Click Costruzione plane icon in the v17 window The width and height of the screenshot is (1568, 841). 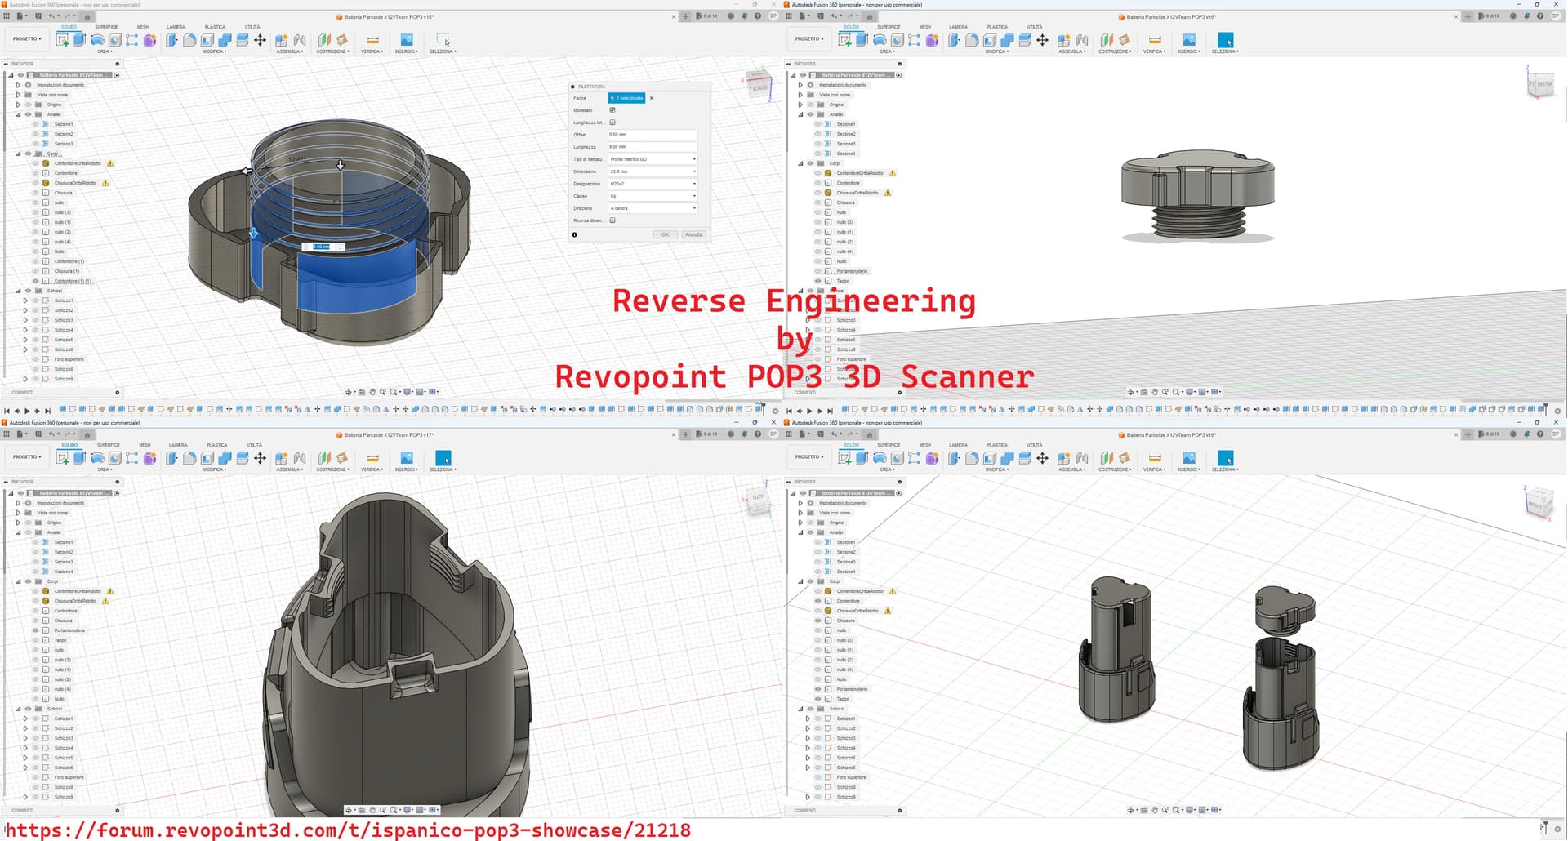coord(324,458)
